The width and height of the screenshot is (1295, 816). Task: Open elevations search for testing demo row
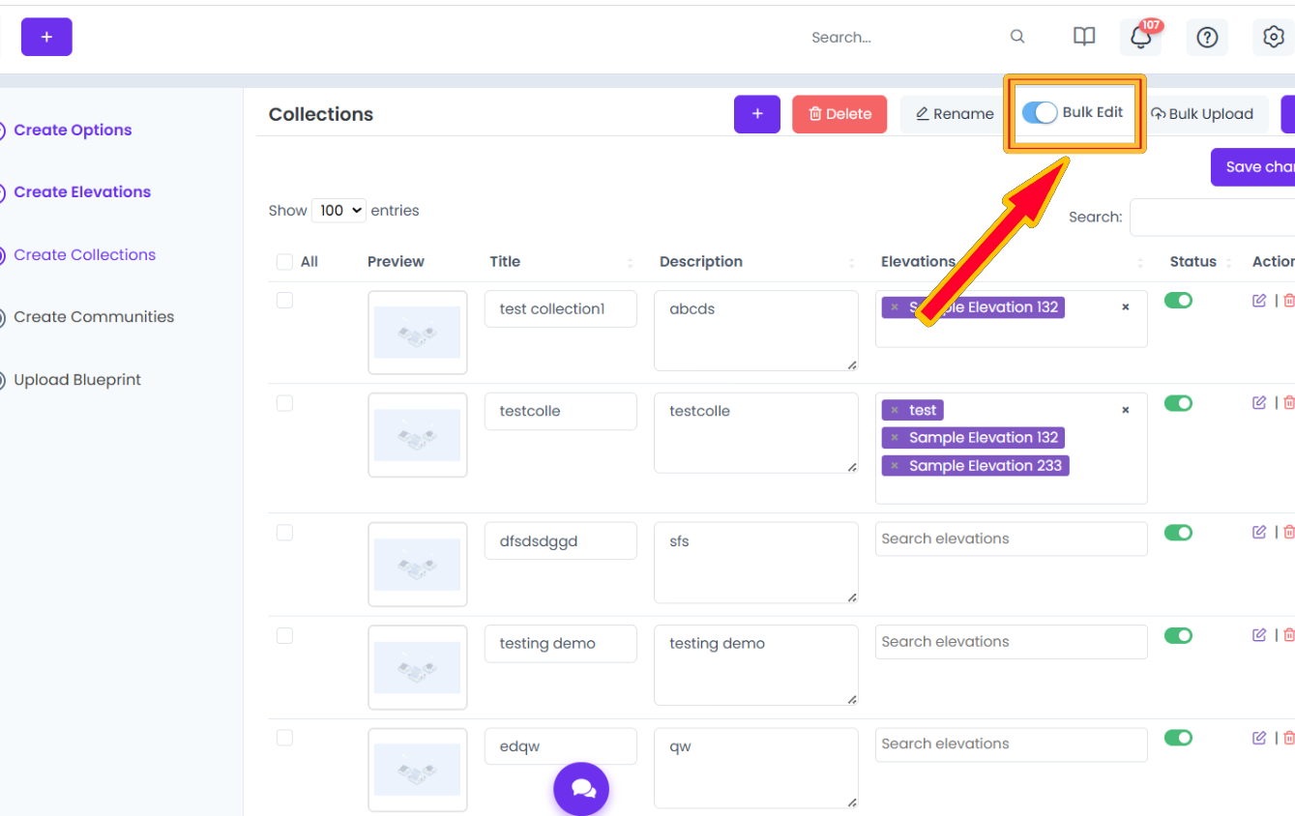(1011, 641)
